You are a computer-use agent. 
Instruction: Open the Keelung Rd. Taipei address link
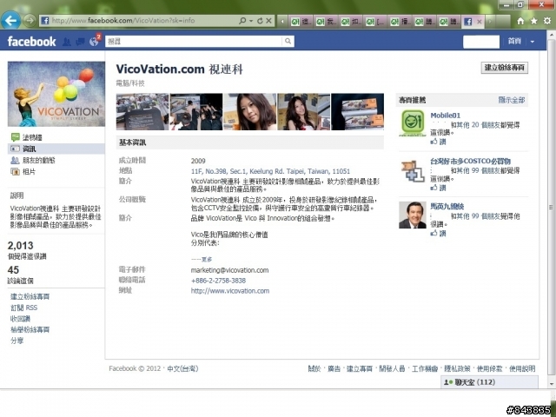click(x=270, y=171)
